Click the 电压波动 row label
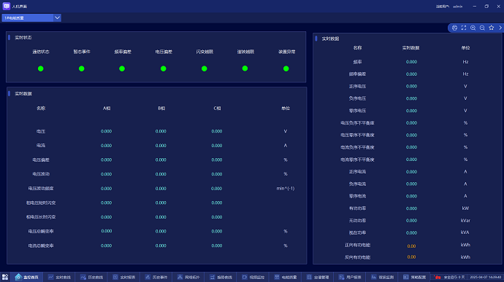Viewport: 504px width, 282px height. coord(41,174)
